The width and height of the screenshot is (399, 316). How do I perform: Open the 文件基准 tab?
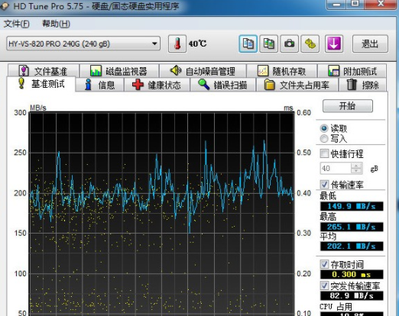tap(44, 71)
